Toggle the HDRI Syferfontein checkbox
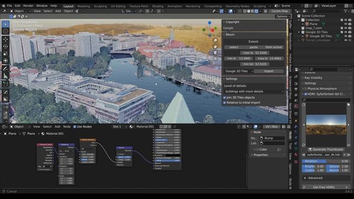The image size is (354, 199). click(305, 94)
